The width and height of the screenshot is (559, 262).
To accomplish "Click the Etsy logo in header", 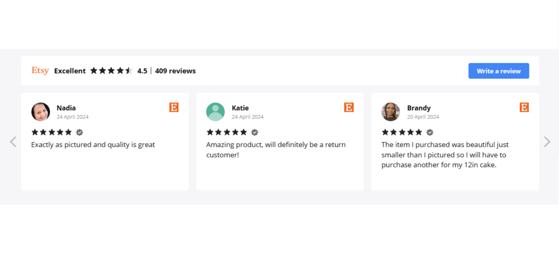I will 40,71.
